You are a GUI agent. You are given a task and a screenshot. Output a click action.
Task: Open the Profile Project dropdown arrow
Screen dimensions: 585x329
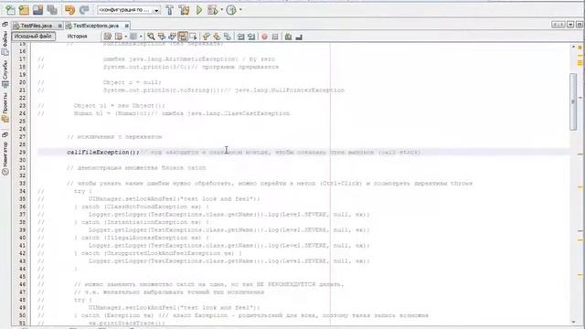240,10
